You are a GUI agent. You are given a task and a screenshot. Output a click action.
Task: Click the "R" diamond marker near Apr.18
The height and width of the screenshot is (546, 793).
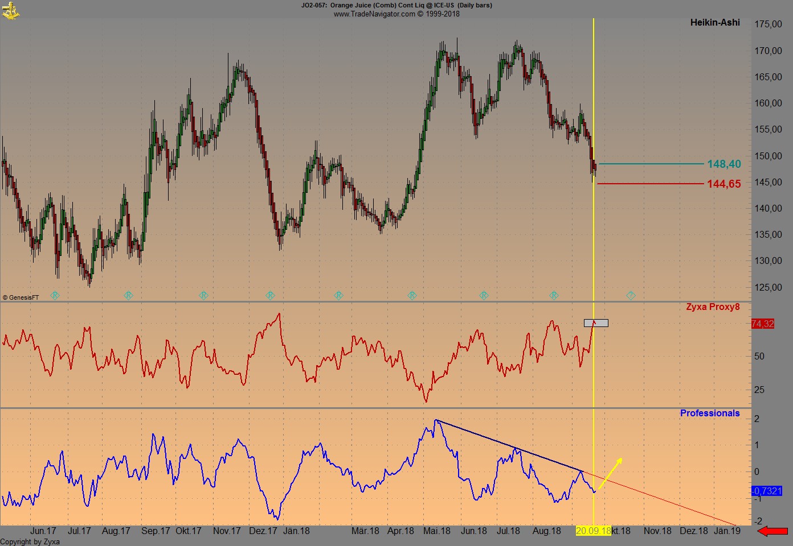click(x=411, y=295)
